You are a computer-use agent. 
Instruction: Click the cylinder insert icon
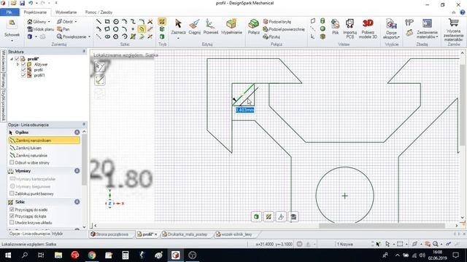323,21
